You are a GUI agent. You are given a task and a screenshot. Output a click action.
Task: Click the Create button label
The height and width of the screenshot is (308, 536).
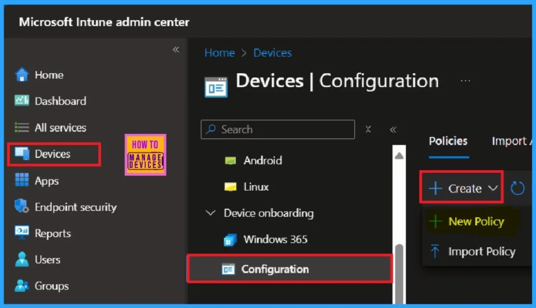465,188
